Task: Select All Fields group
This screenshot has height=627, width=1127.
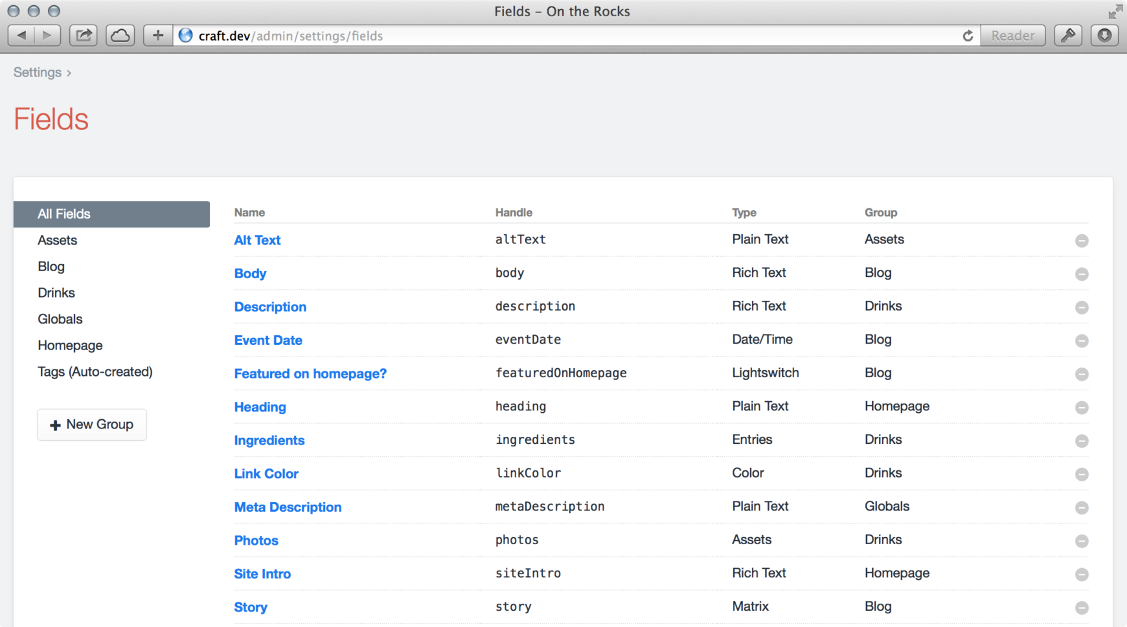Action: tap(111, 214)
